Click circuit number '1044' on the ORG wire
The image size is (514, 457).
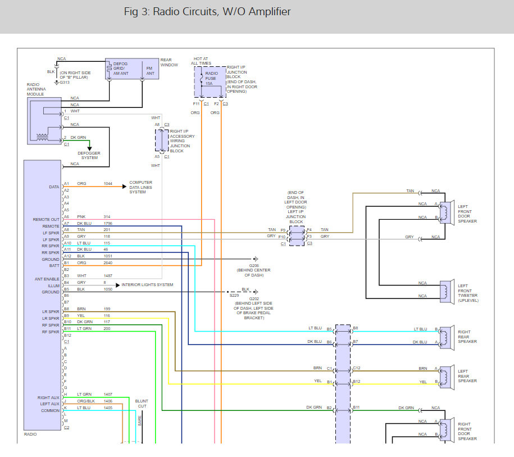108,184
